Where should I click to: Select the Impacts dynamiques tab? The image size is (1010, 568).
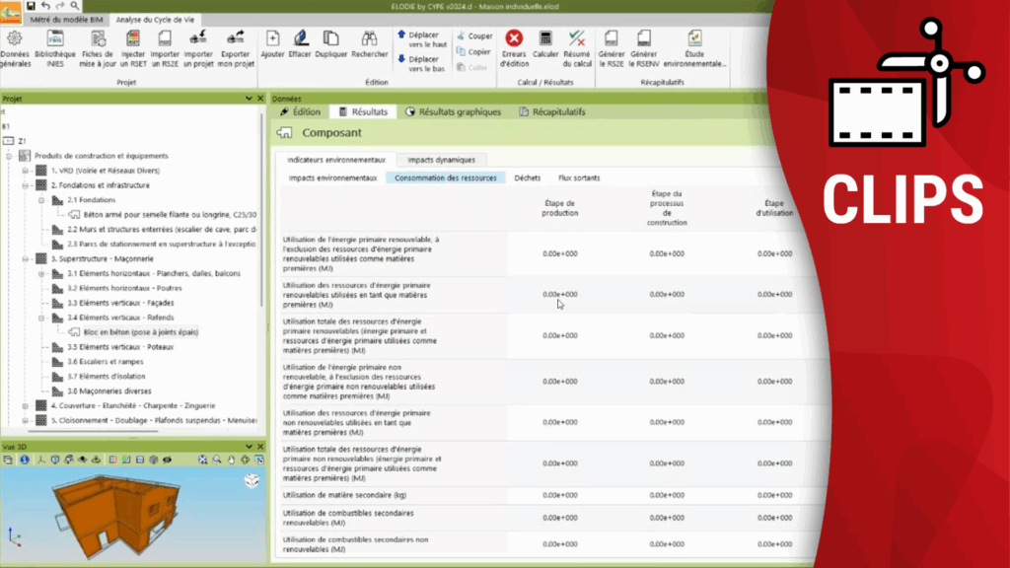(x=441, y=160)
